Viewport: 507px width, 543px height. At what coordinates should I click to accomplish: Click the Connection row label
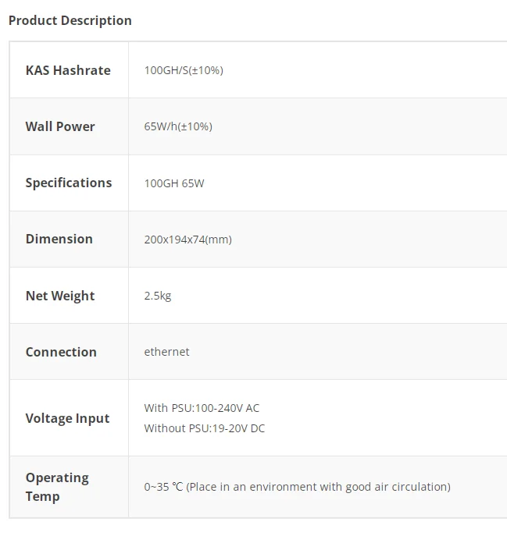(61, 352)
